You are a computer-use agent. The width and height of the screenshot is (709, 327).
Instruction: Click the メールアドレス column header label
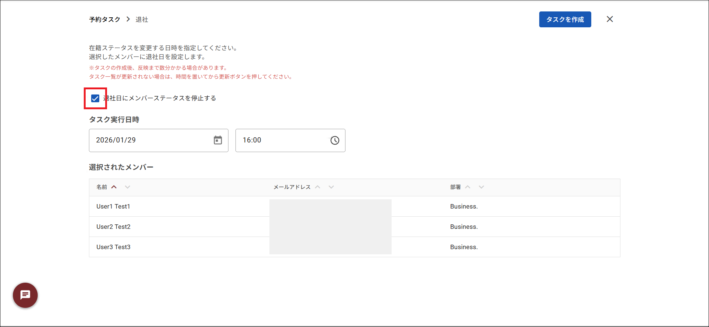pos(292,187)
